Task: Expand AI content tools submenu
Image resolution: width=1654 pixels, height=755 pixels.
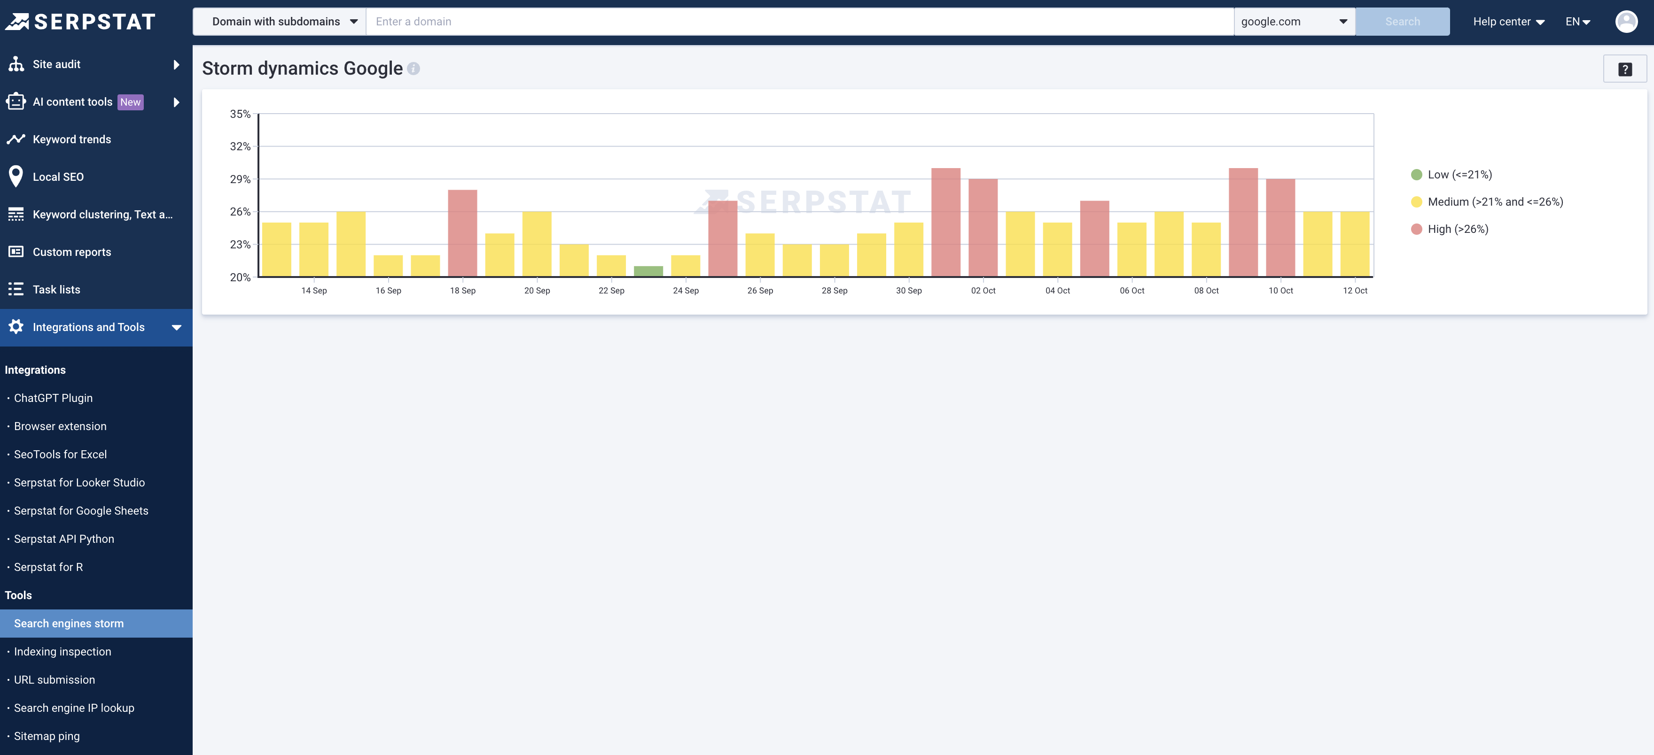Action: point(177,101)
